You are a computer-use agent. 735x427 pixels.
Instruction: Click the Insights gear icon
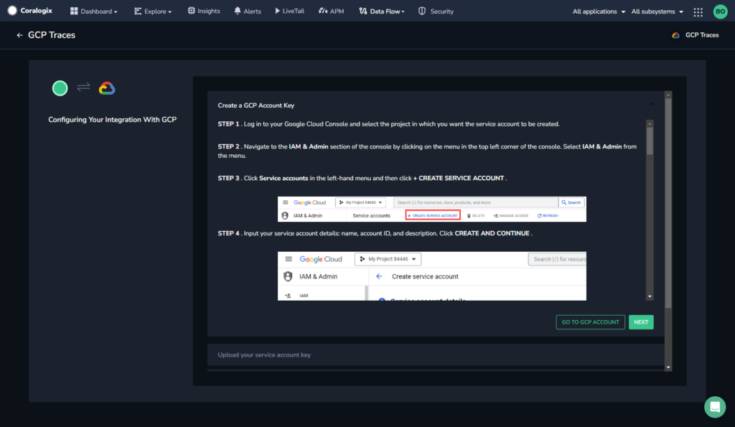pyautogui.click(x=191, y=10)
